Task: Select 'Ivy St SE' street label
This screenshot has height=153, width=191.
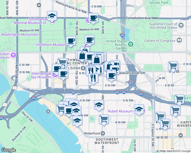Action: [160, 79]
